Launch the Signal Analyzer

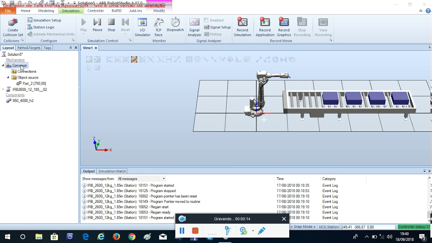194,27
